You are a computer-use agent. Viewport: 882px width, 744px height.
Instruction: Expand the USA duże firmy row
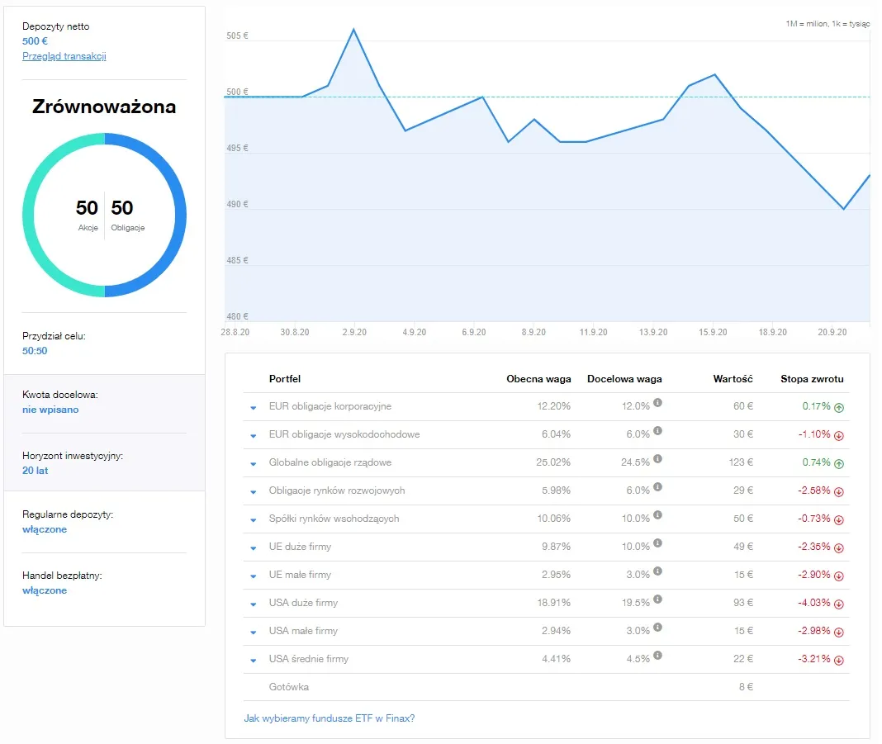click(x=254, y=604)
